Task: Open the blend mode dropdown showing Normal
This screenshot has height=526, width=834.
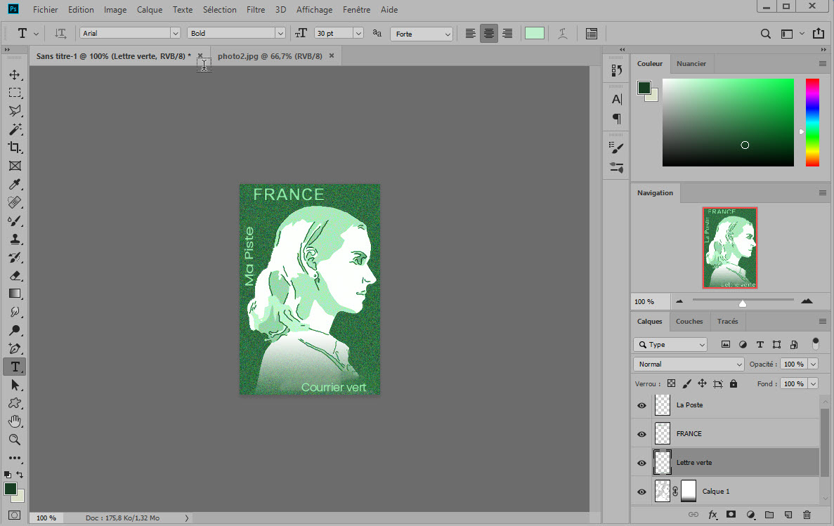Action: [x=689, y=364]
